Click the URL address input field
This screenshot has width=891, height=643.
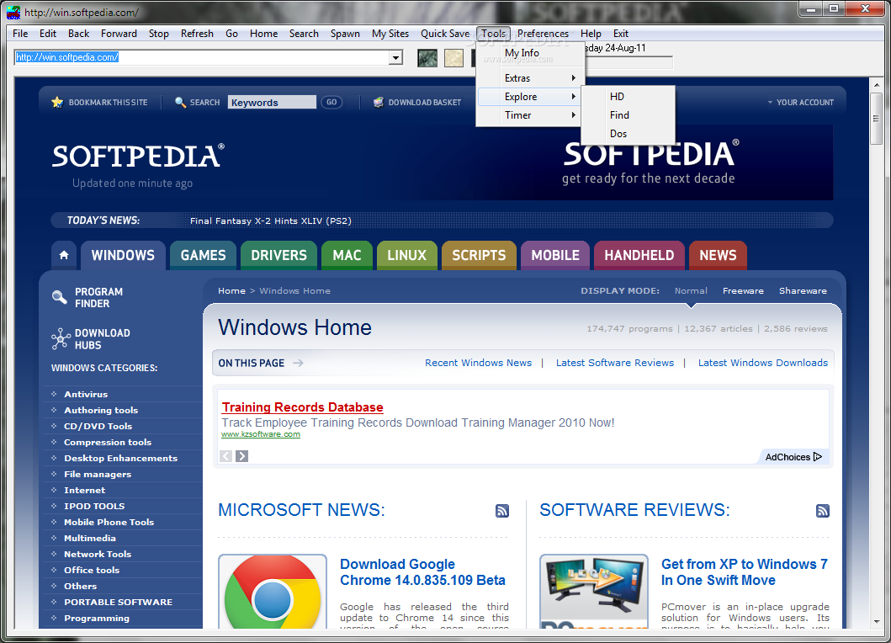pos(202,57)
